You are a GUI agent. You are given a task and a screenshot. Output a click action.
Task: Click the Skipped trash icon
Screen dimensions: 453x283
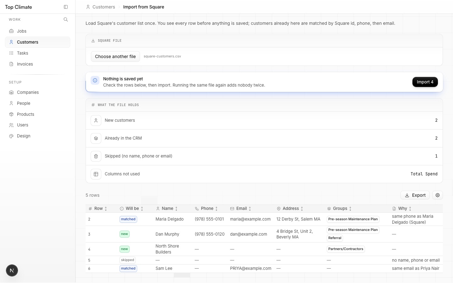click(96, 156)
